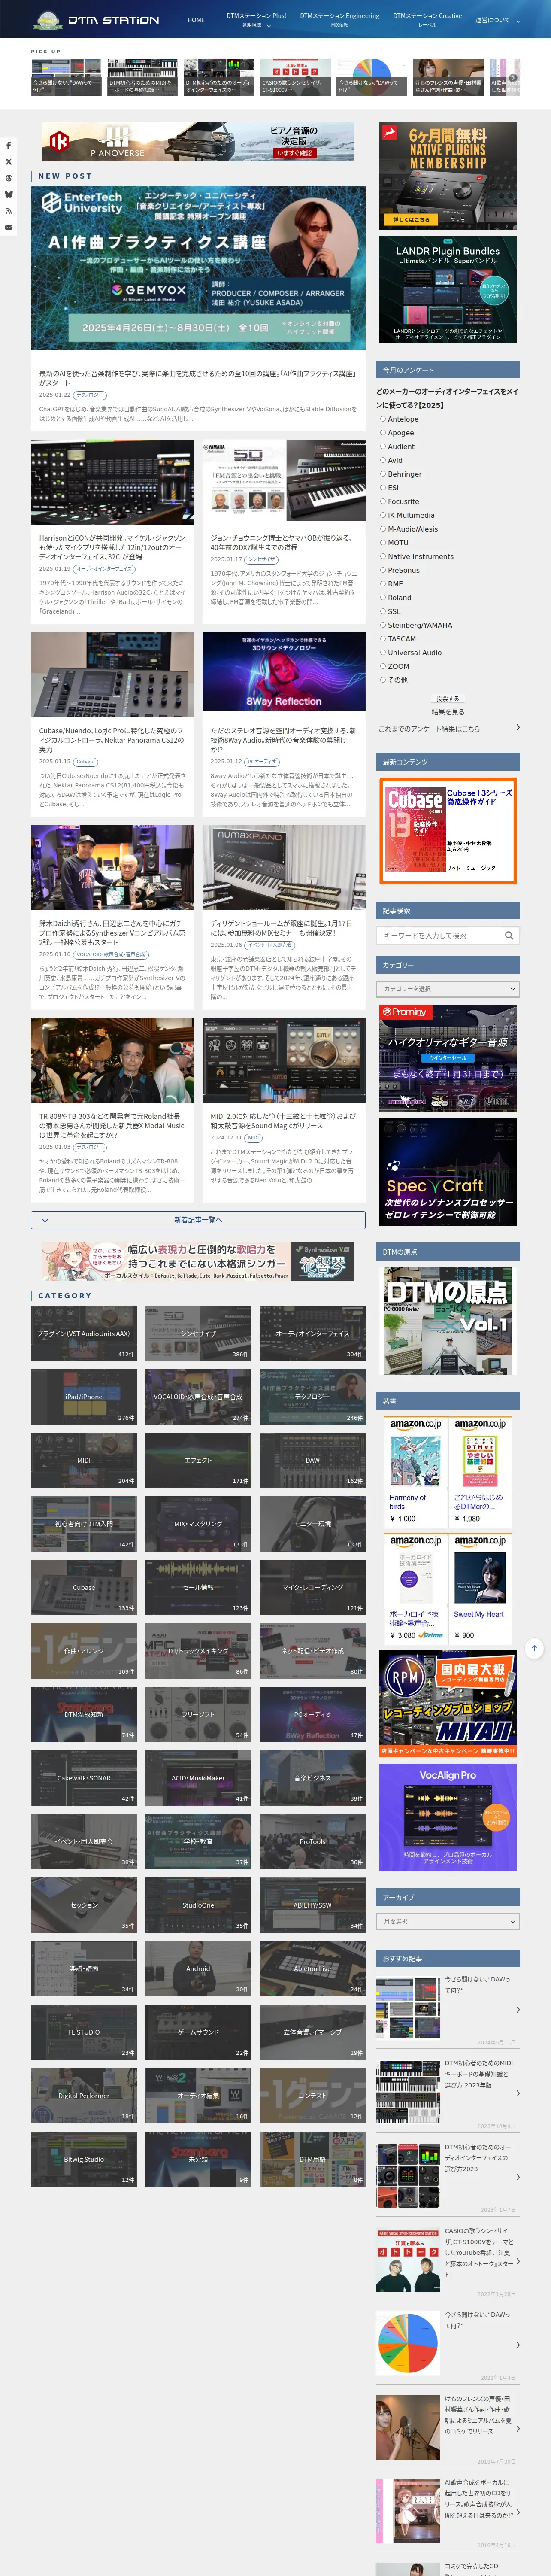Open the VocAlign Pro advertisement
551x2576 pixels.
click(448, 1818)
